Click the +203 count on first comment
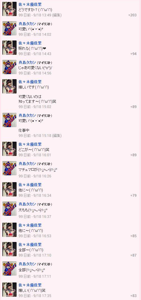 click(x=132, y=15)
